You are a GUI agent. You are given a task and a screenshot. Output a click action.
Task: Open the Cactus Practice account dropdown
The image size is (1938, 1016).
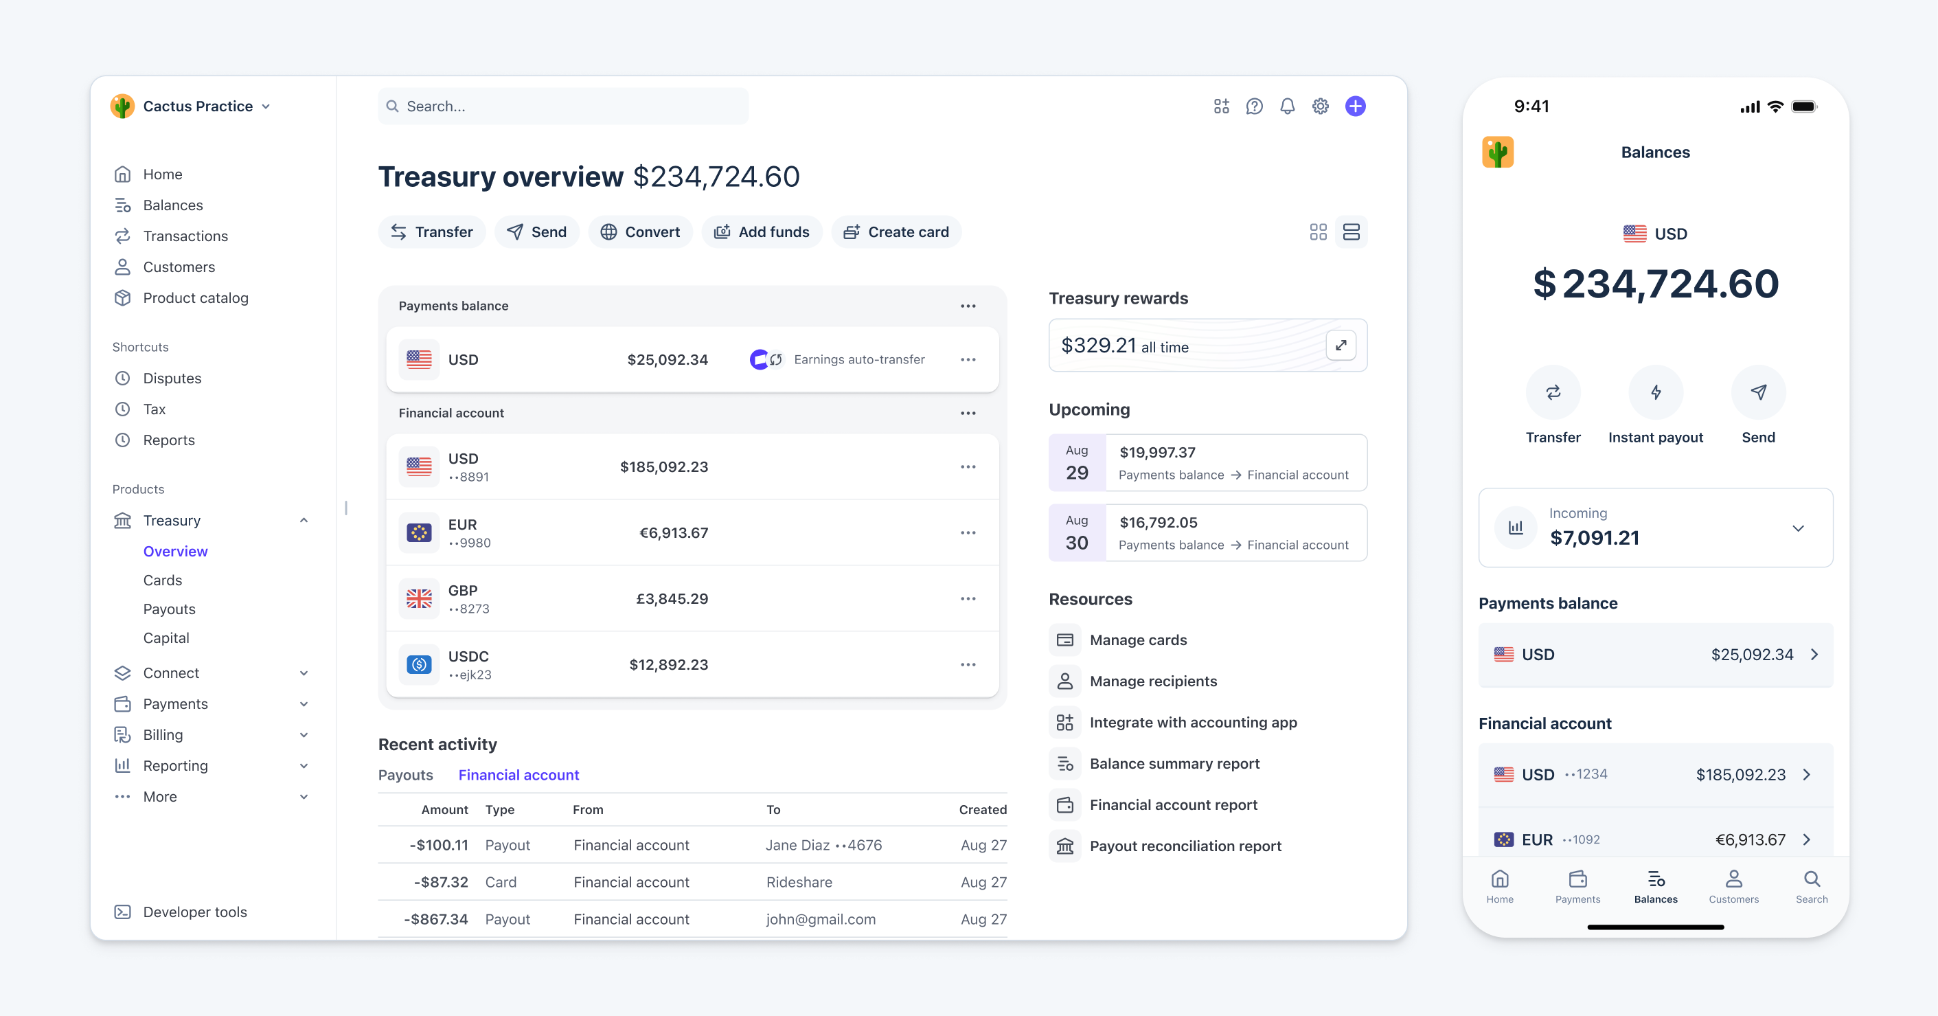pos(191,106)
